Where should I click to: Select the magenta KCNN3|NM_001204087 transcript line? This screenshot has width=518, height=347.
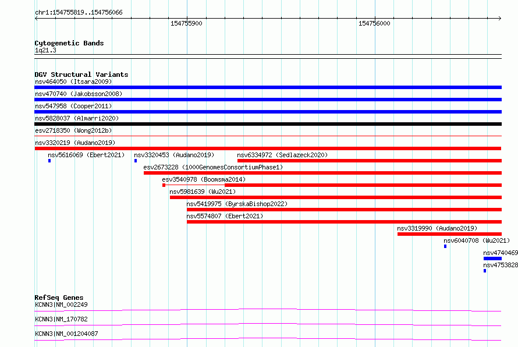tap(268, 339)
